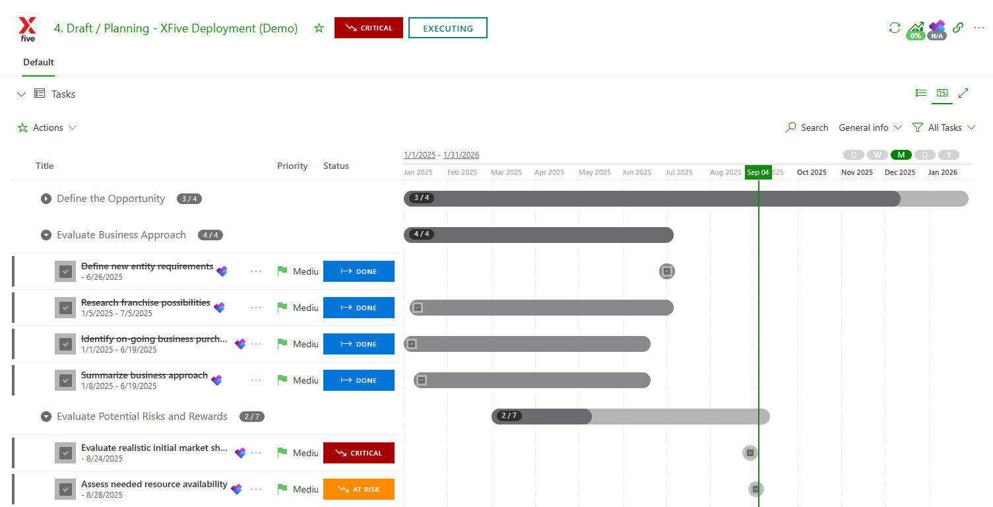This screenshot has width=993, height=507.
Task: Expand the Define the Opportunity group
Action: (46, 199)
